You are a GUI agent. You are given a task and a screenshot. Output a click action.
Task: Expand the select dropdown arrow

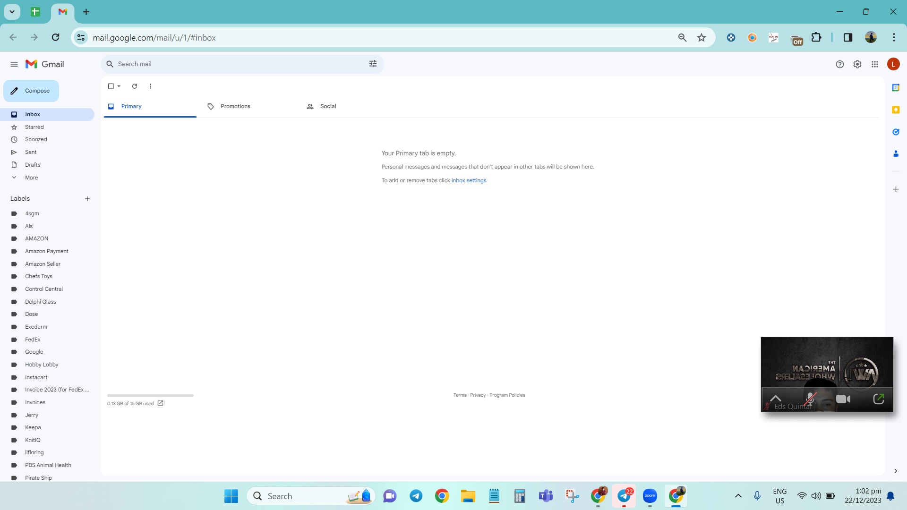[x=119, y=86]
